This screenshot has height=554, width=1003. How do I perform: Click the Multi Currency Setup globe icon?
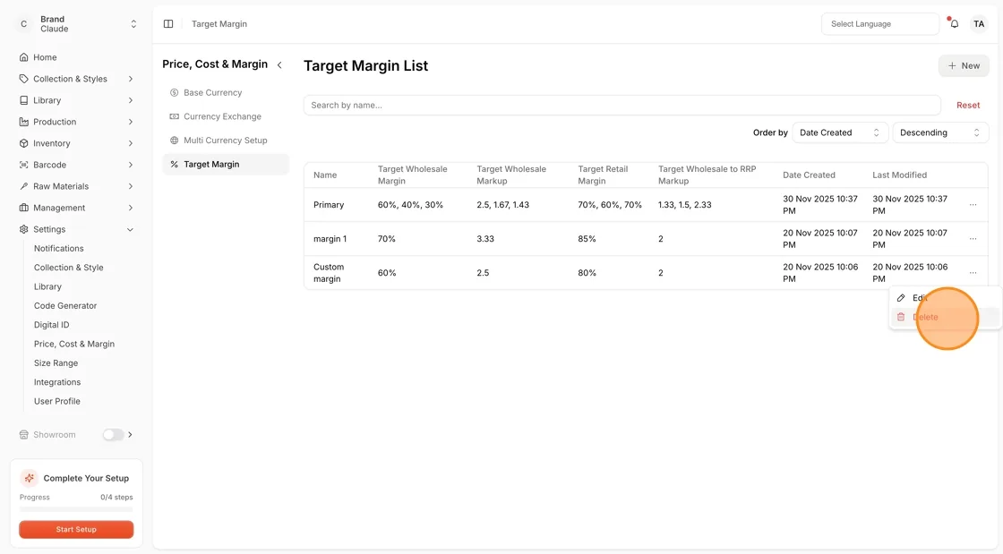(x=174, y=140)
